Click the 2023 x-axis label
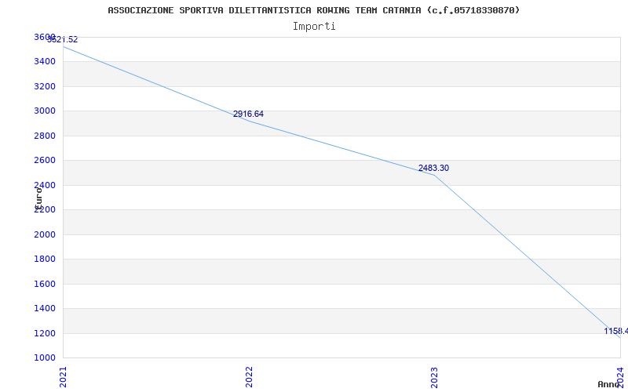 pos(434,377)
